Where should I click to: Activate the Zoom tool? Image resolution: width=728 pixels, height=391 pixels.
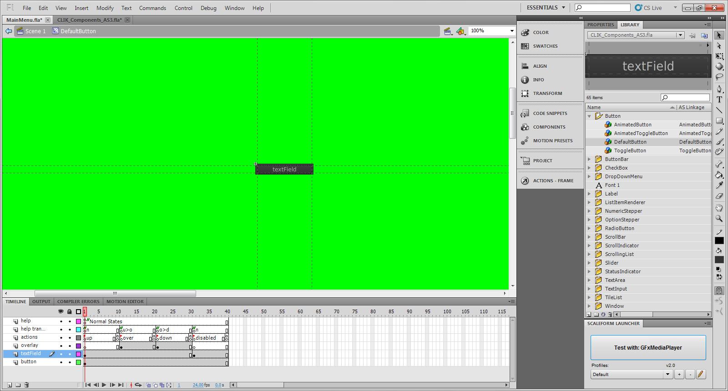(x=719, y=218)
